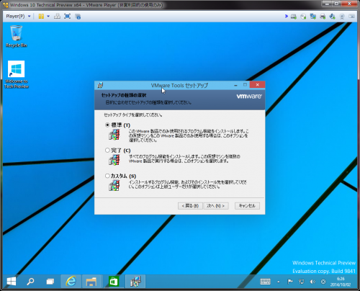Click the yellow pause VM icon
Viewport: 360px width, 291px height.
[x=41, y=17]
